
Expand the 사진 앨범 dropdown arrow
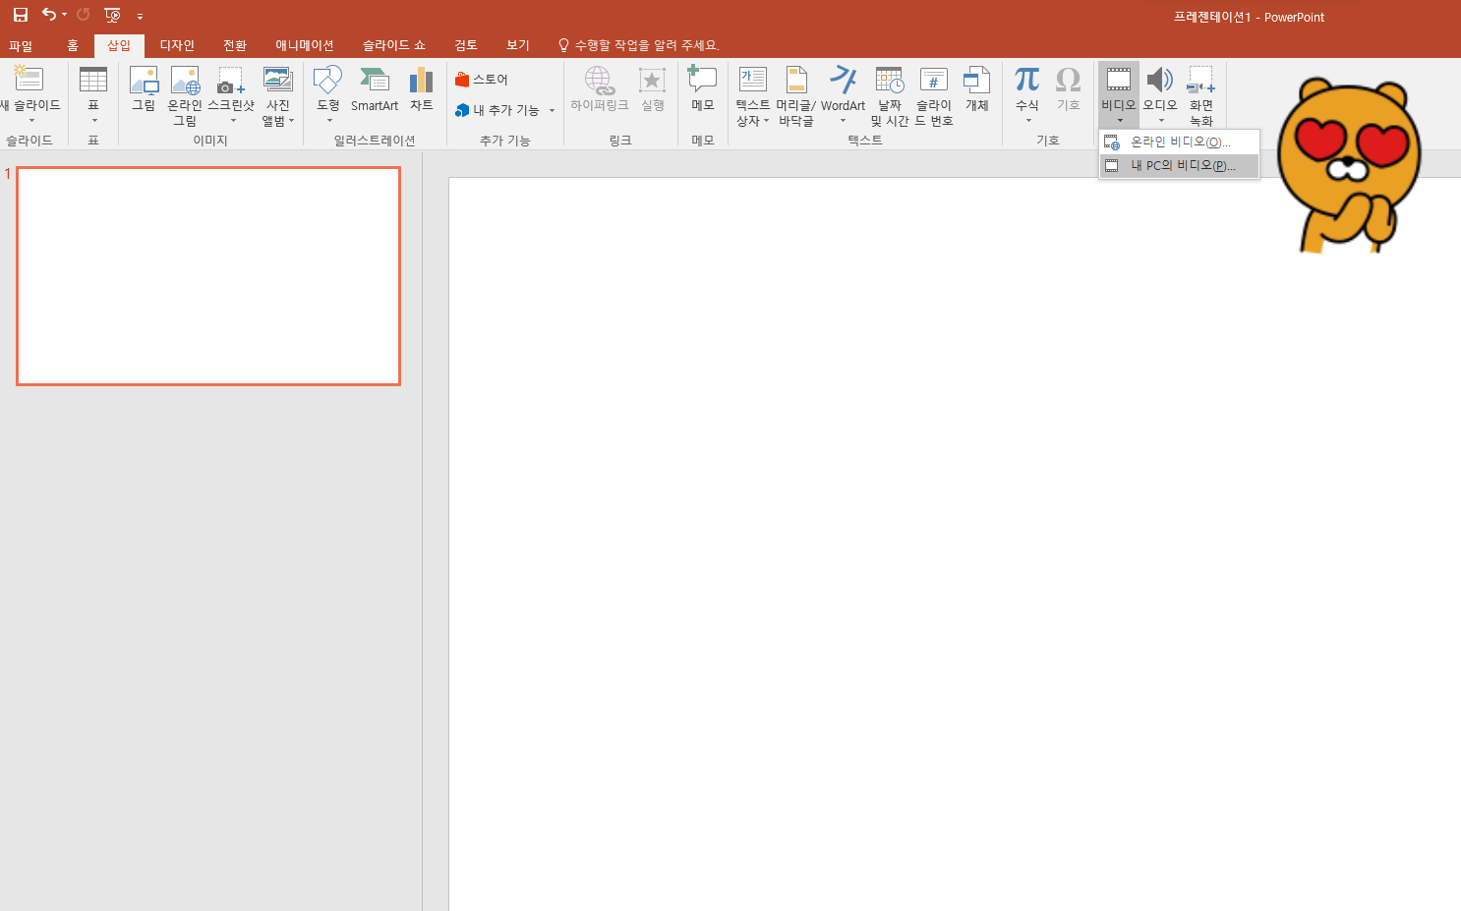tap(292, 121)
